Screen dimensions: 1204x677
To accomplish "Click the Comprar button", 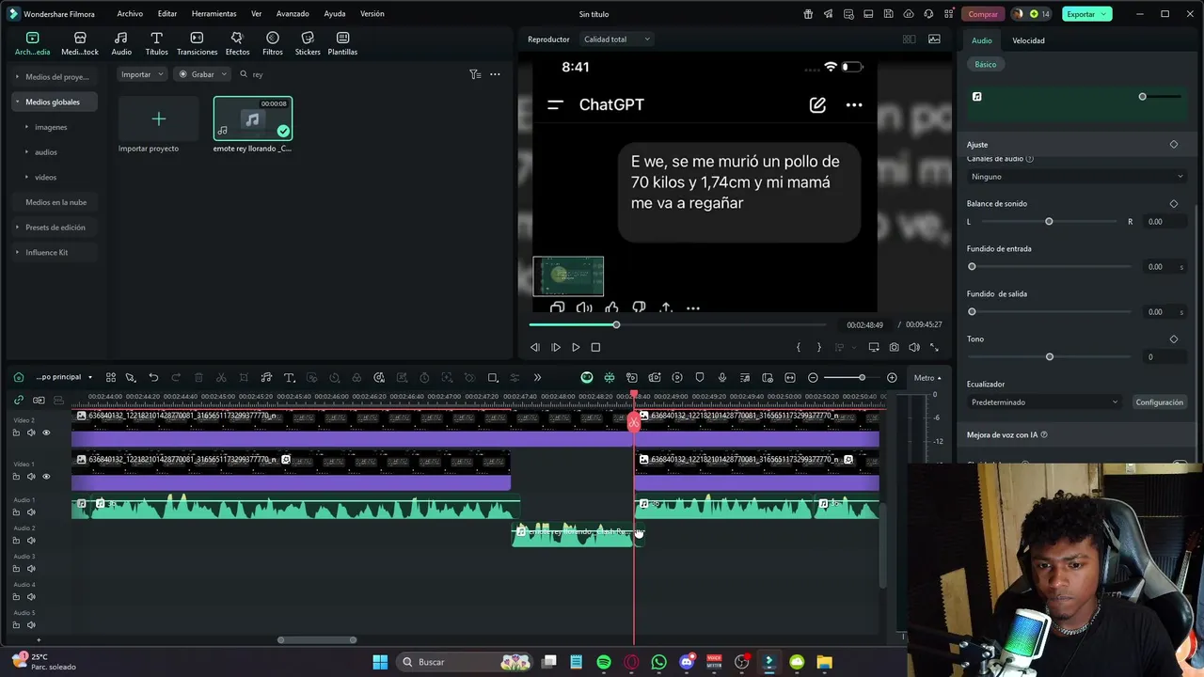I will pos(983,14).
